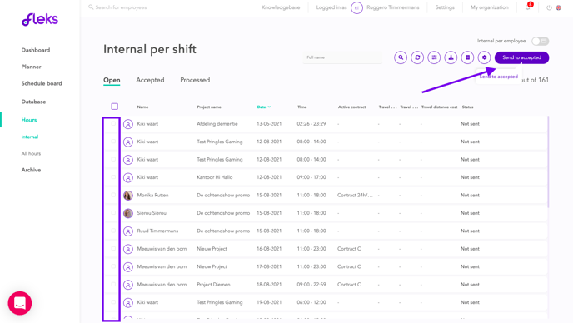Expand the Hours section in sidebar
This screenshot has width=573, height=323.
coord(29,120)
